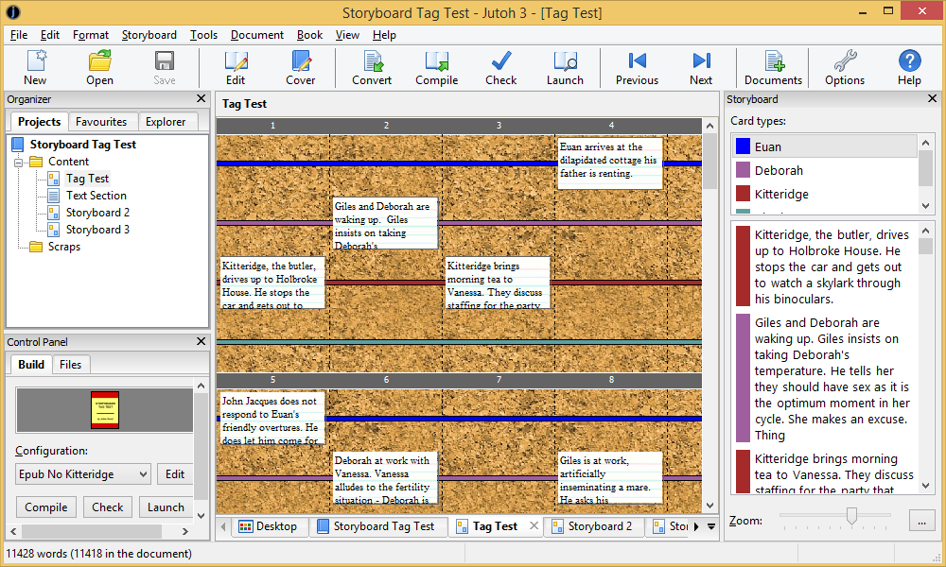Create a New project via toolbar
946x567 pixels.
point(35,66)
